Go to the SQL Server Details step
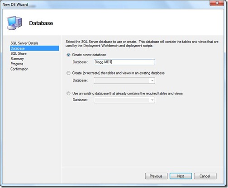228x188 pixels. tap(24, 43)
